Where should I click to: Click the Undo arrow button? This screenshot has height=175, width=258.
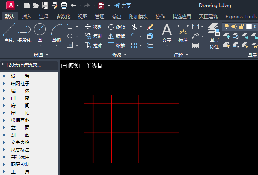click(73, 5)
